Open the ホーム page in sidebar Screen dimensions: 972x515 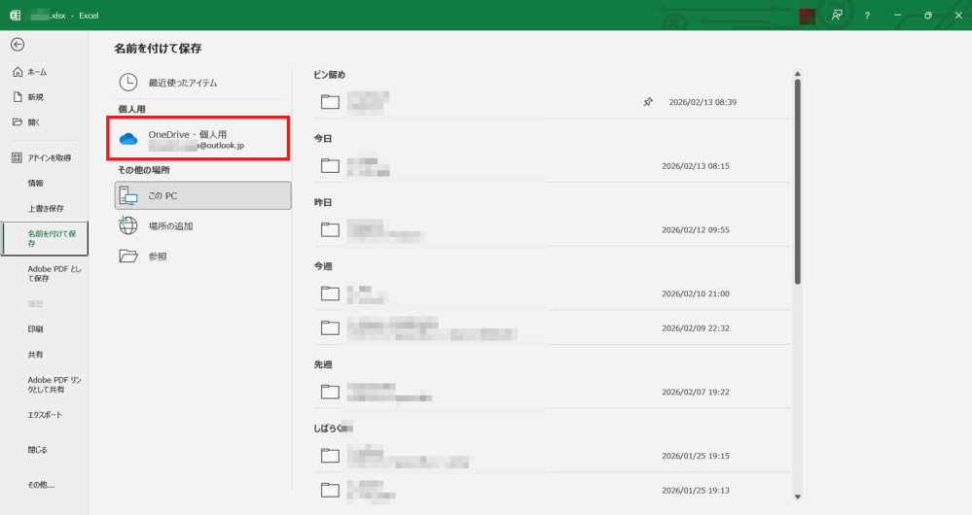point(37,72)
